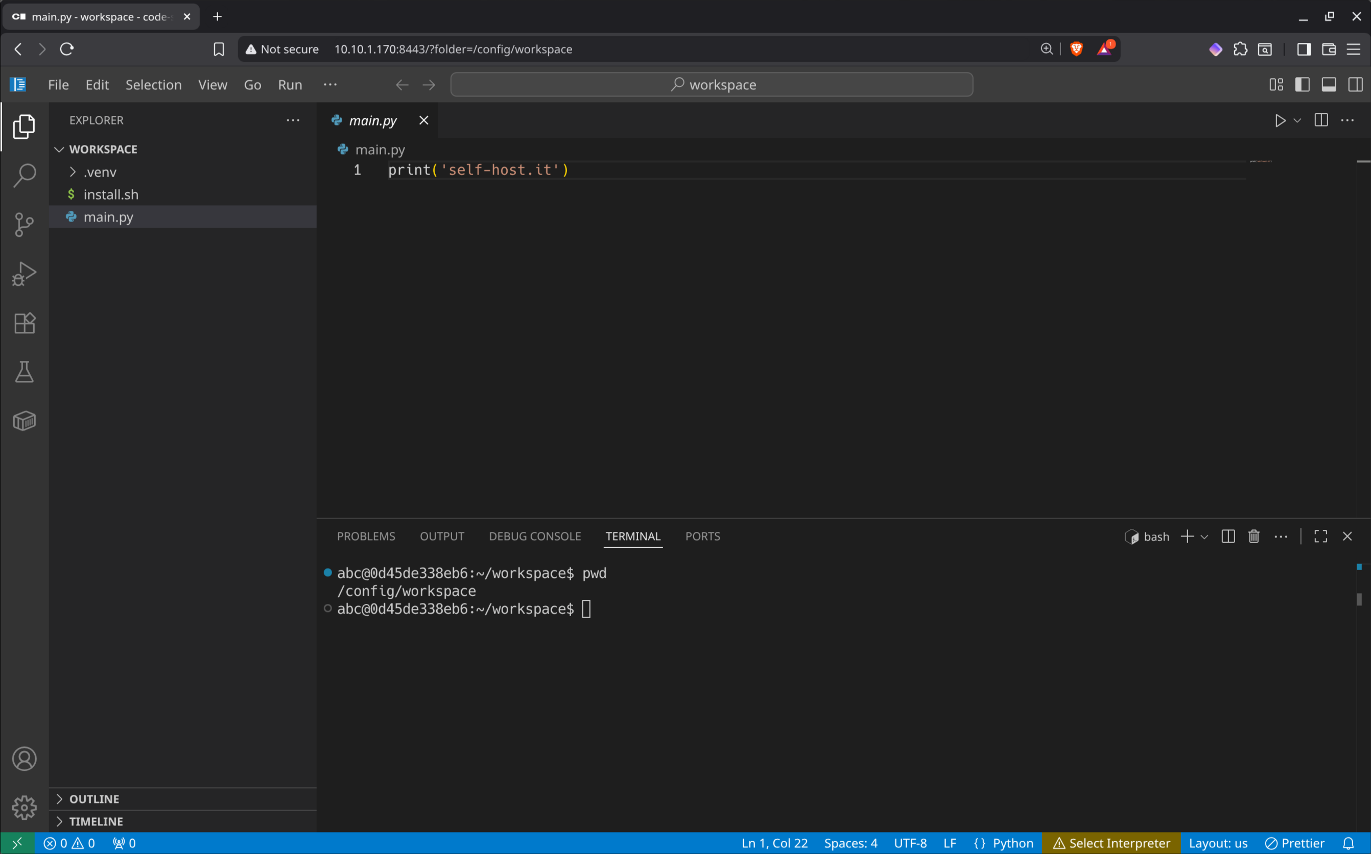
Task: Open the Selection menu
Action: 153,85
